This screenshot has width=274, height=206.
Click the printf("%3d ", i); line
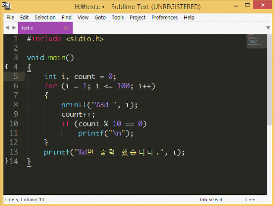[99, 105]
